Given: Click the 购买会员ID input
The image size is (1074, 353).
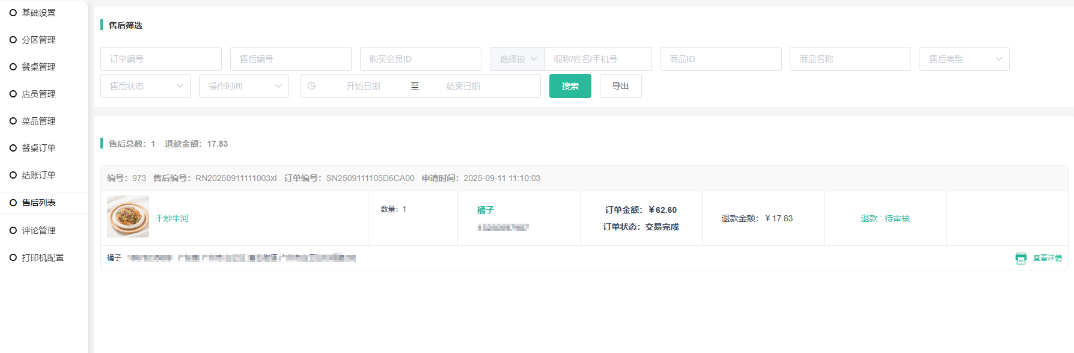Looking at the screenshot, I should [421, 59].
